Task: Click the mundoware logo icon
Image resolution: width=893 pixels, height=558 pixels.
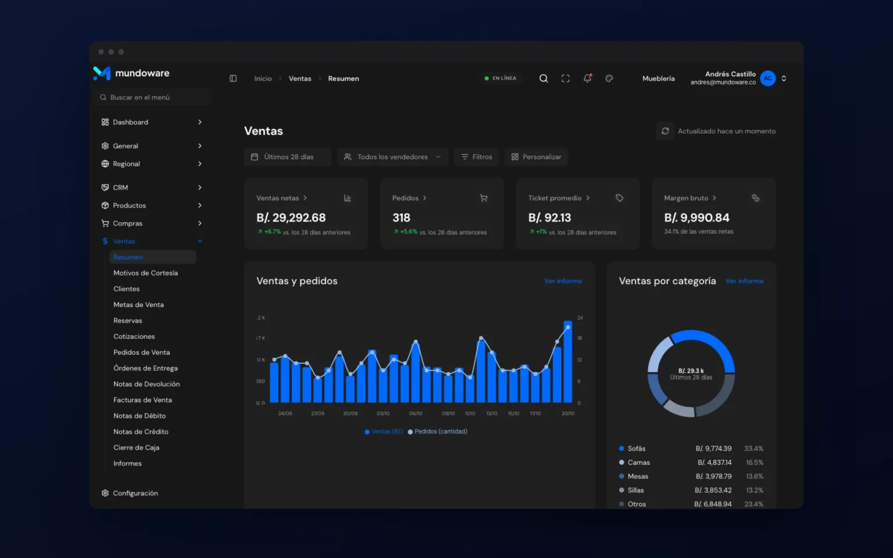Action: (102, 73)
